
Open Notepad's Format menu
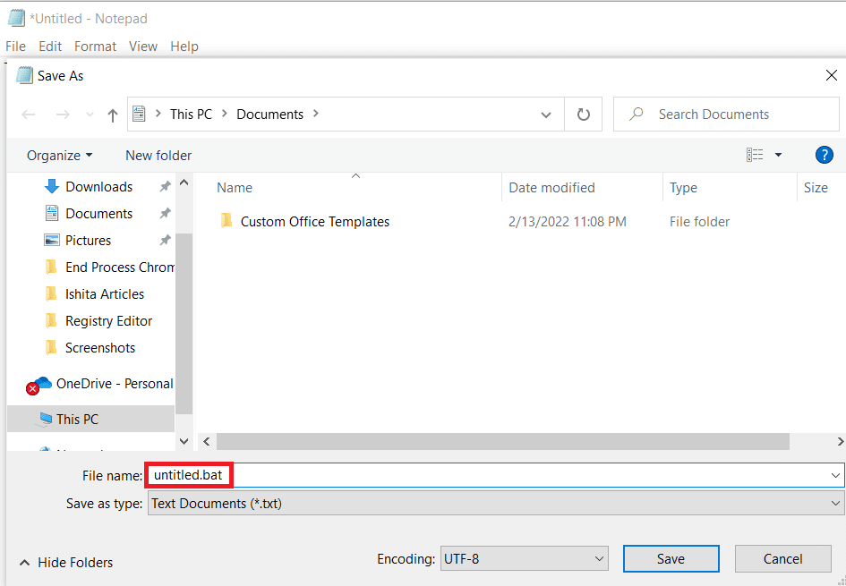tap(95, 47)
